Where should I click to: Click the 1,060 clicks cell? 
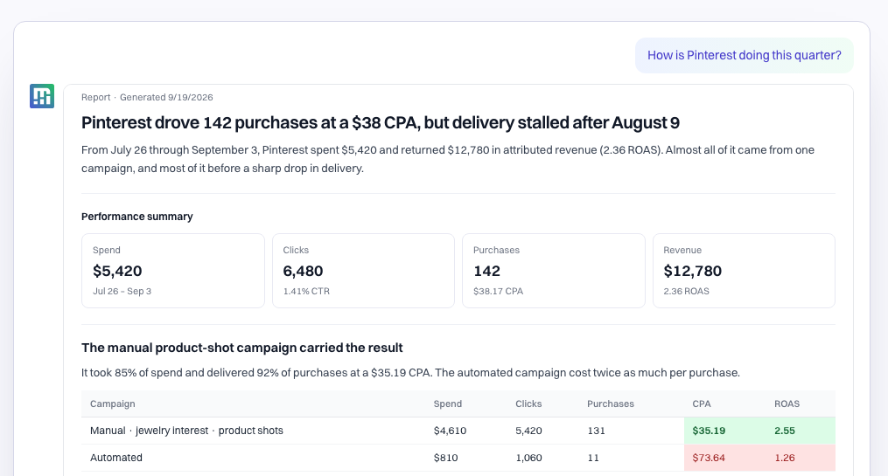[528, 458]
